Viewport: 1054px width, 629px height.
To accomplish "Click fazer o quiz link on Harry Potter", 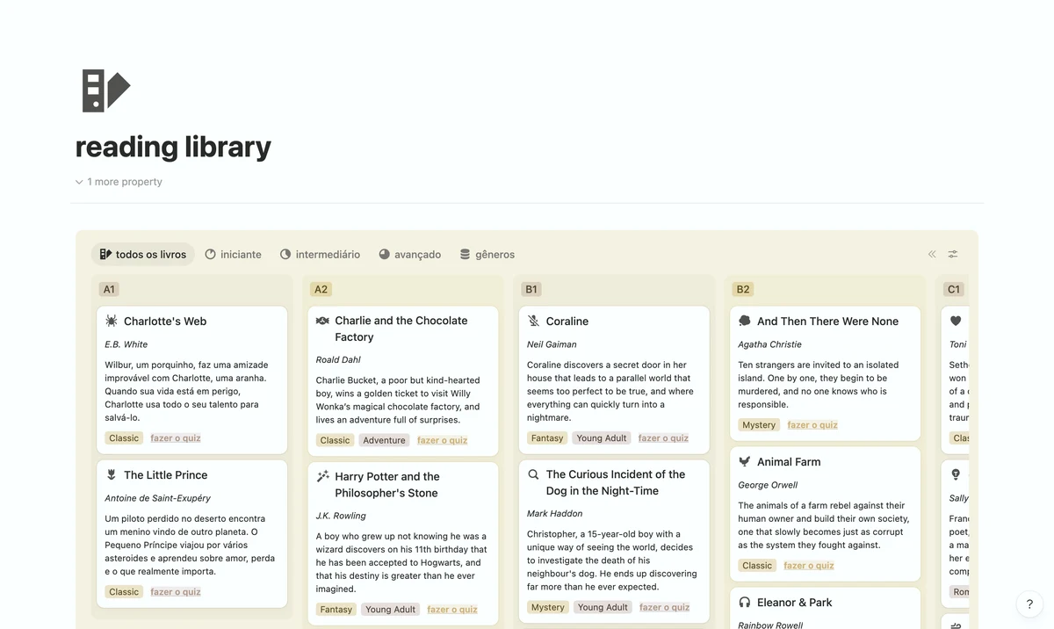I will pyautogui.click(x=452, y=610).
